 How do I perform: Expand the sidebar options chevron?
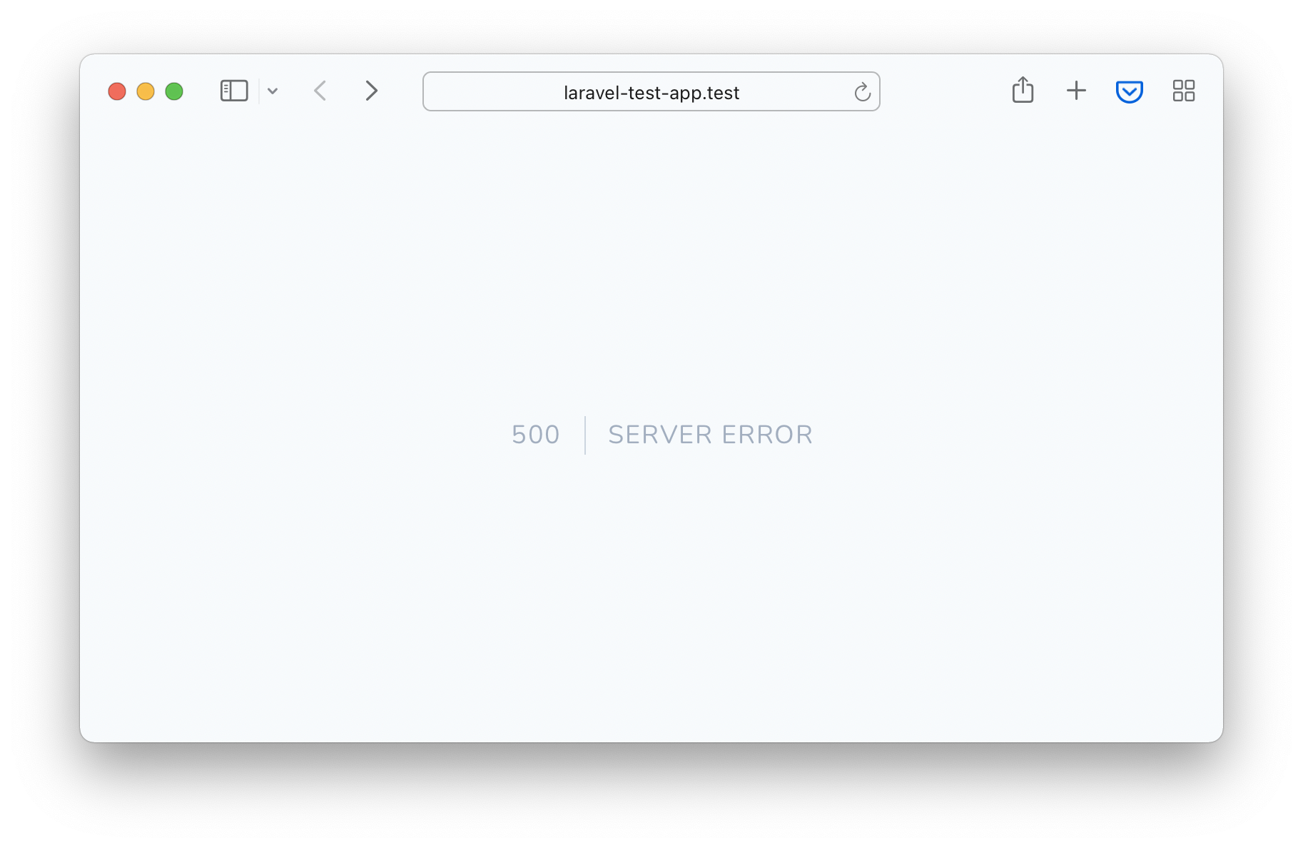click(x=273, y=91)
